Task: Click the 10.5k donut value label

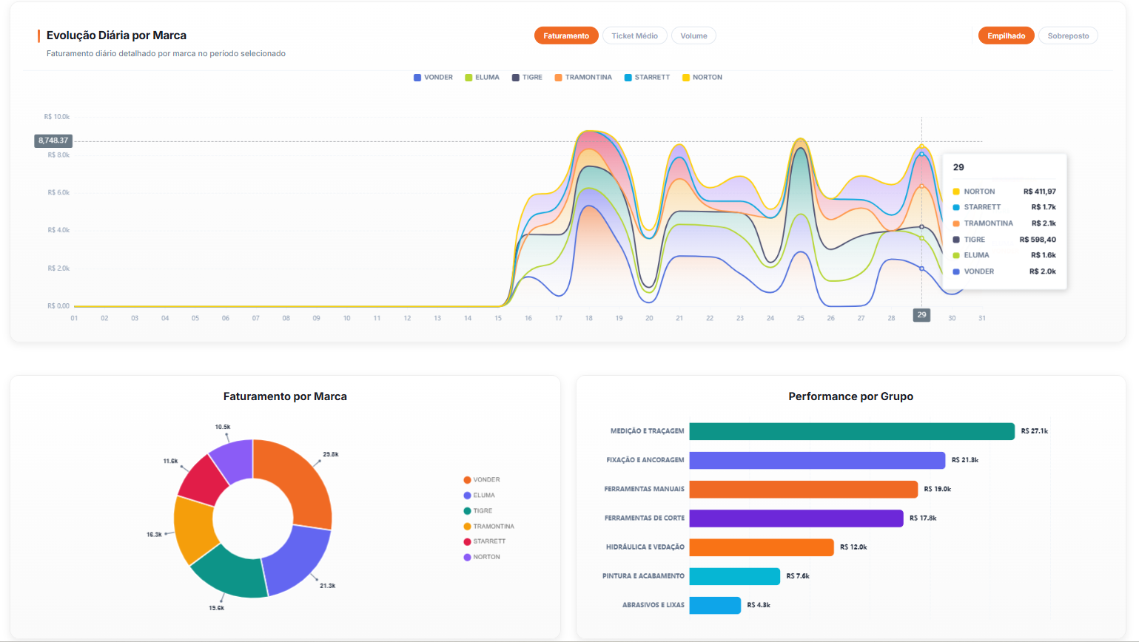Action: click(x=223, y=427)
